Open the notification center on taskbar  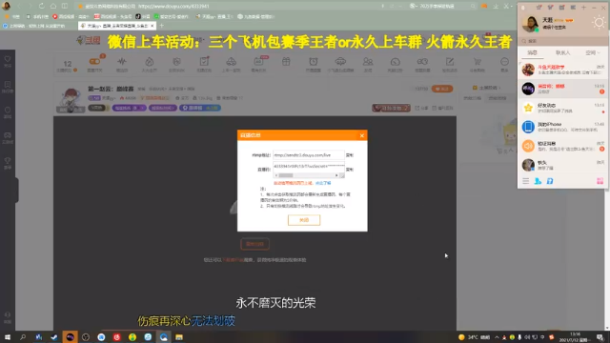(x=600, y=337)
